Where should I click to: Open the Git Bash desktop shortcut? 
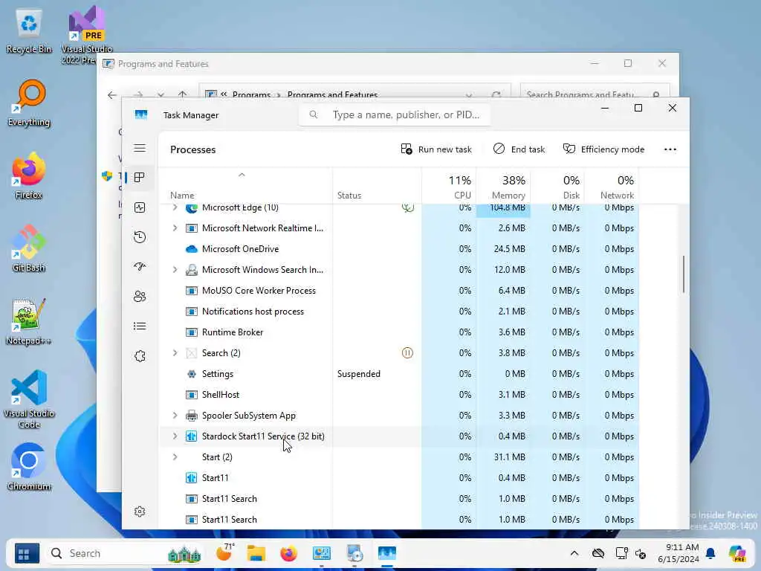pos(29,248)
